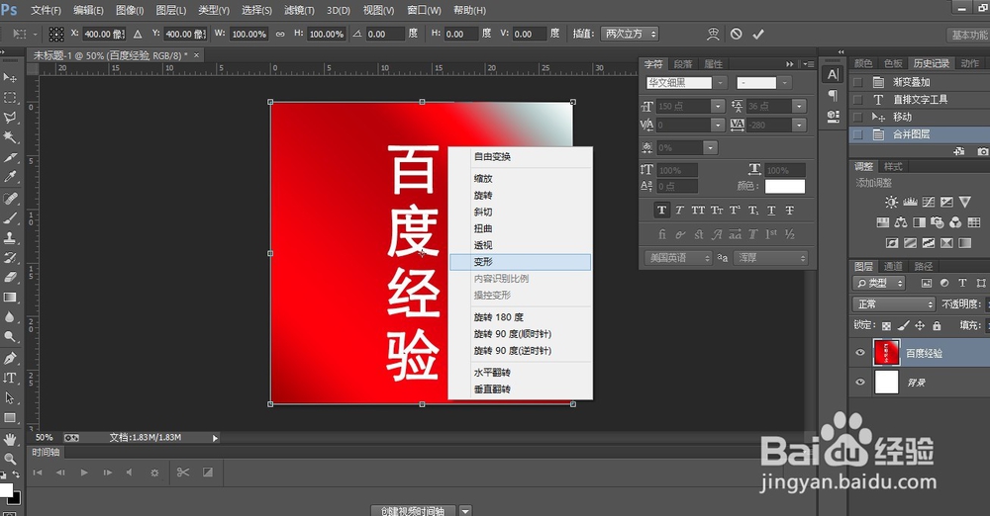The width and height of the screenshot is (990, 516).
Task: Select the Rectangular Marquee tool
Action: 10,98
